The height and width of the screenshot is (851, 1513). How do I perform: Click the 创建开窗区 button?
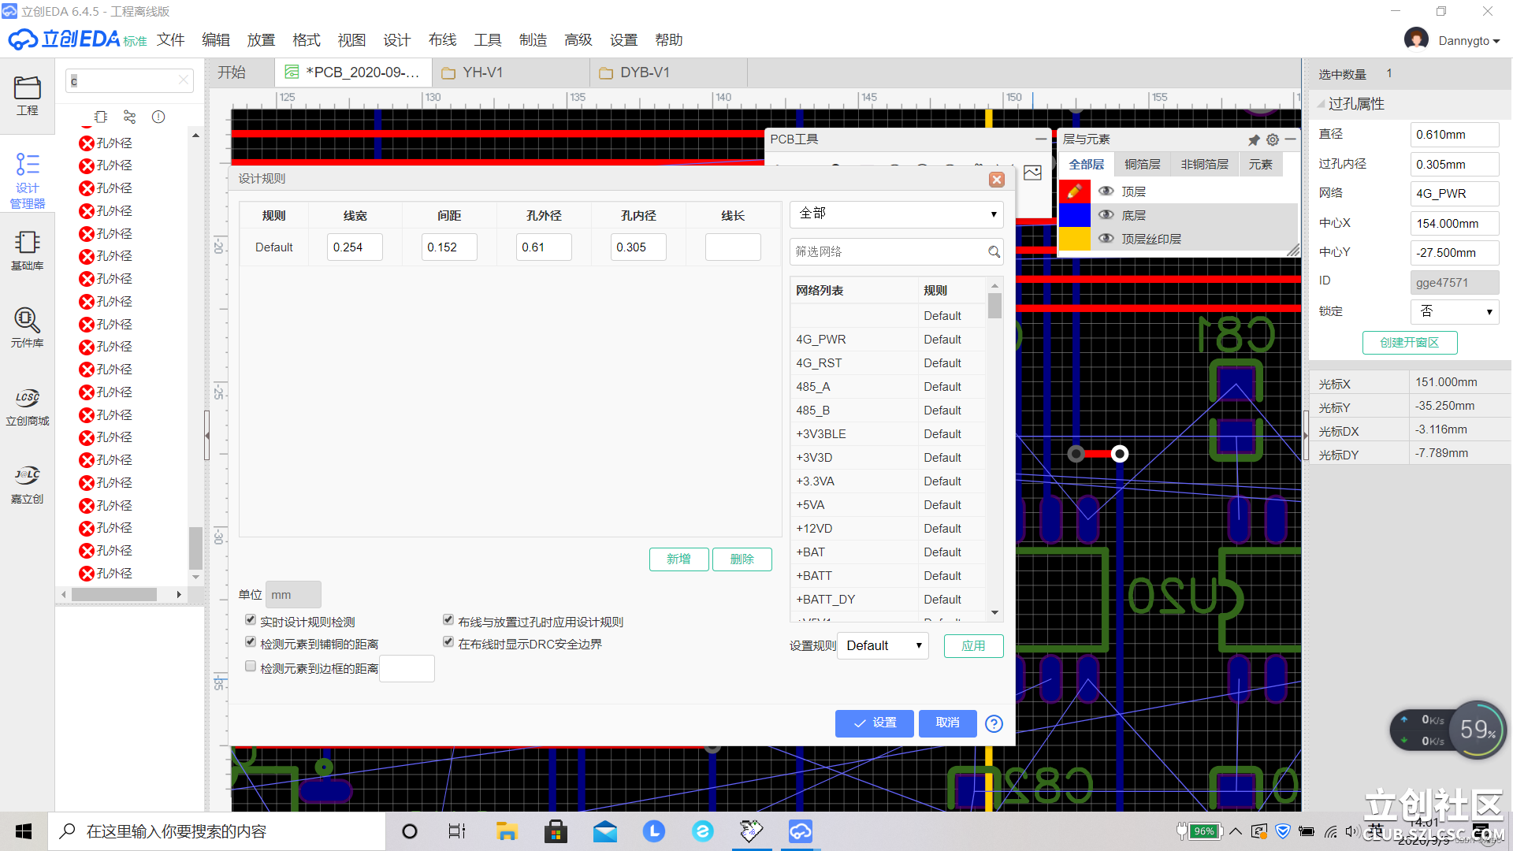point(1409,342)
